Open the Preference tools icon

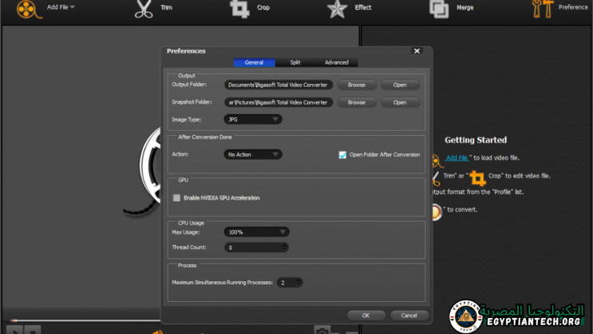point(543,8)
